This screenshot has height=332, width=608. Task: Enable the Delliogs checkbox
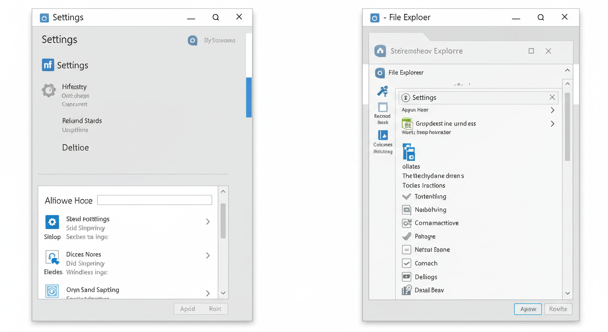tap(406, 276)
